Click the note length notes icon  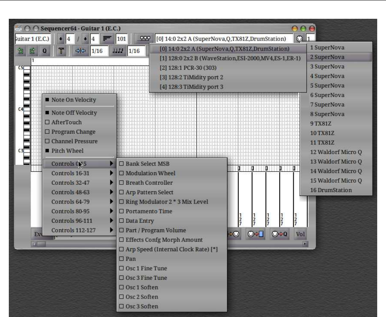pos(118,51)
